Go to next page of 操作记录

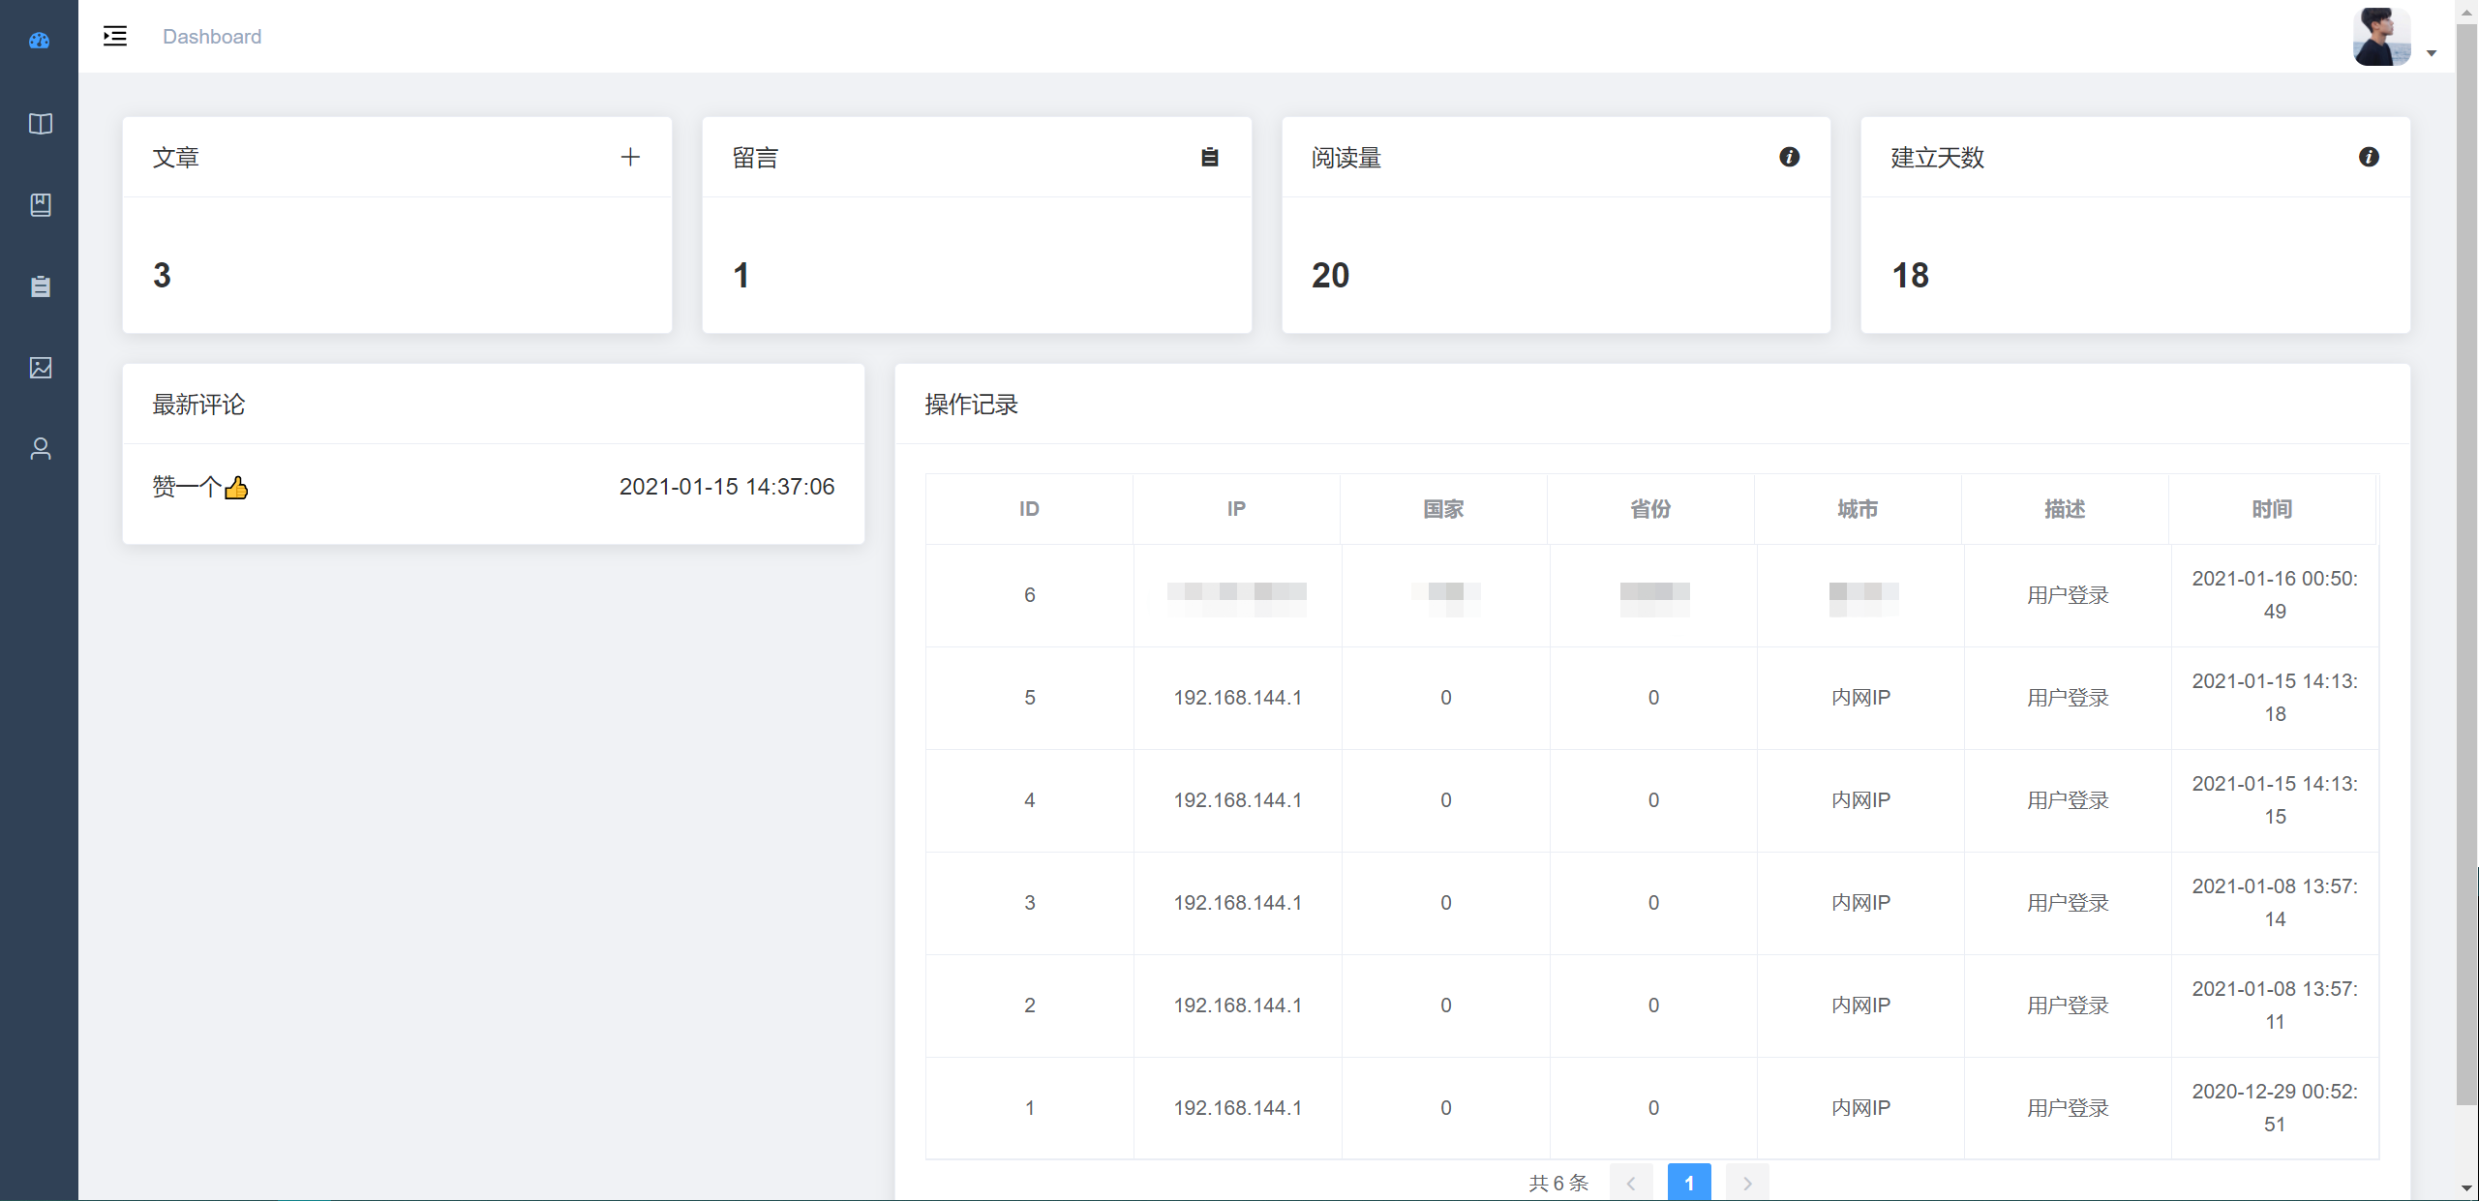pyautogui.click(x=1747, y=1183)
